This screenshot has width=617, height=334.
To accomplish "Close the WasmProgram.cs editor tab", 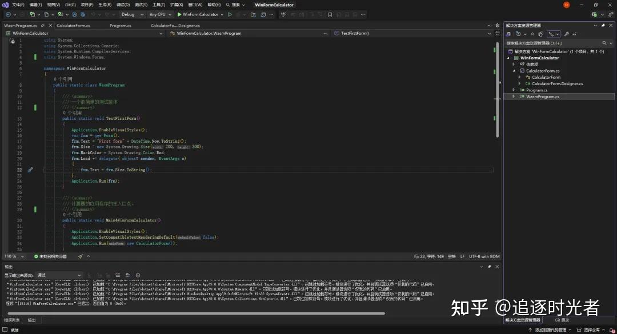I will [x=50, y=26].
